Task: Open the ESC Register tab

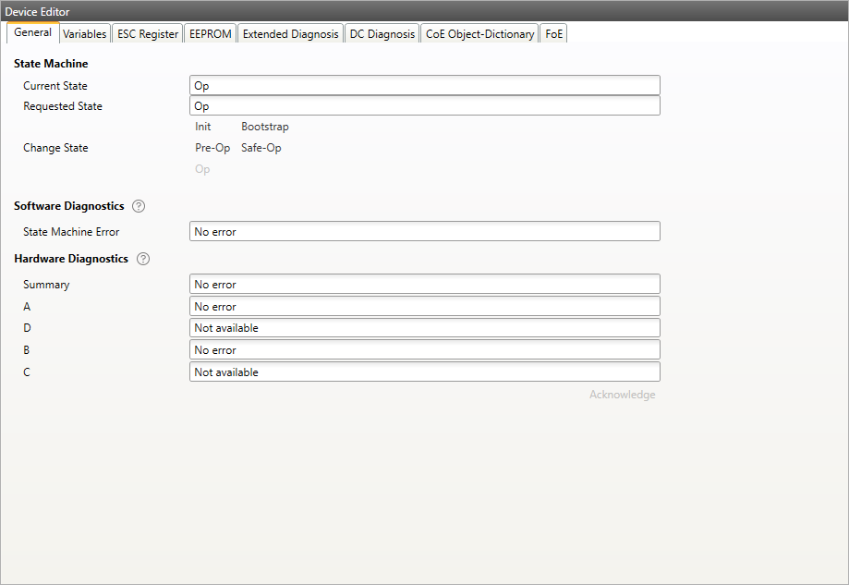Action: point(148,34)
